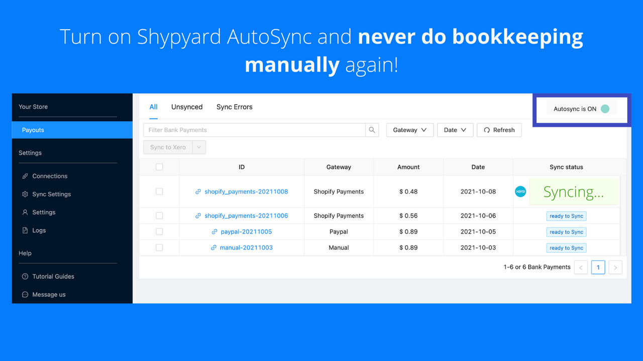Open Settings via the person icon
Screen dimensions: 643x361
point(26,212)
